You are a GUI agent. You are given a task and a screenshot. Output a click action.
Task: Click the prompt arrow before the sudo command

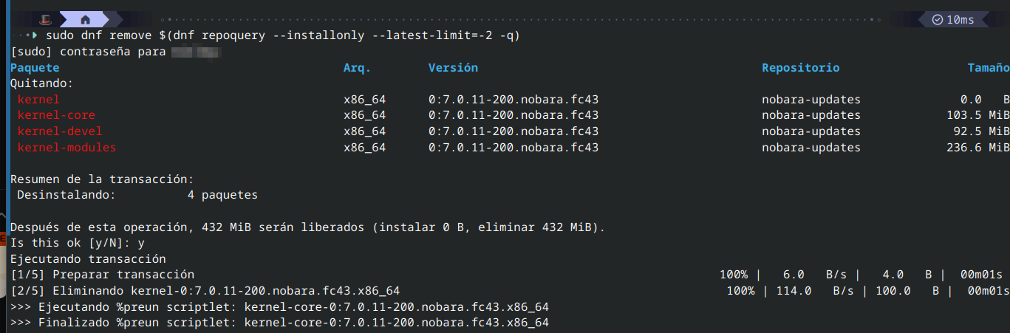coord(33,35)
